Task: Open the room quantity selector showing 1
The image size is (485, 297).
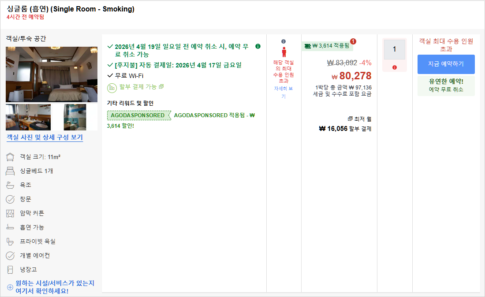Action: click(394, 49)
